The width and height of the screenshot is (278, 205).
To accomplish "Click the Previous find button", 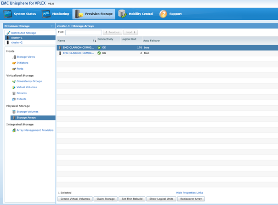I will pos(113,32).
